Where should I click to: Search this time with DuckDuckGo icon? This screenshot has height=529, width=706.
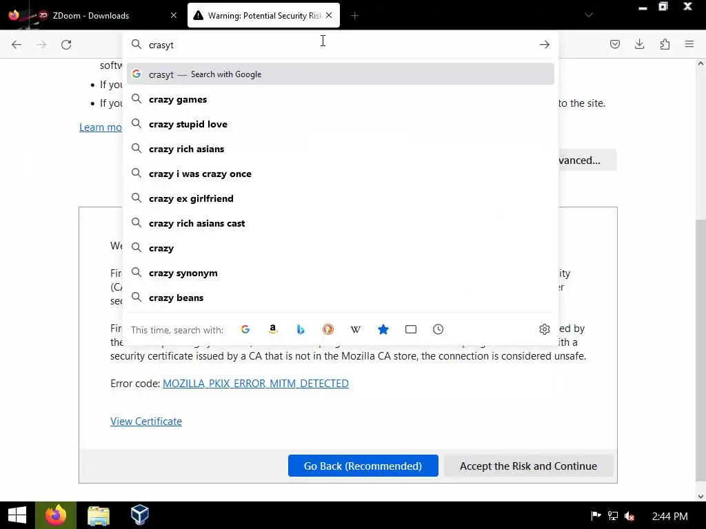pos(328,329)
